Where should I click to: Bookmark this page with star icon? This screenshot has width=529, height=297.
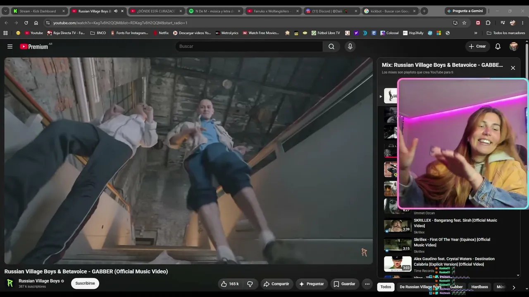pos(464,23)
